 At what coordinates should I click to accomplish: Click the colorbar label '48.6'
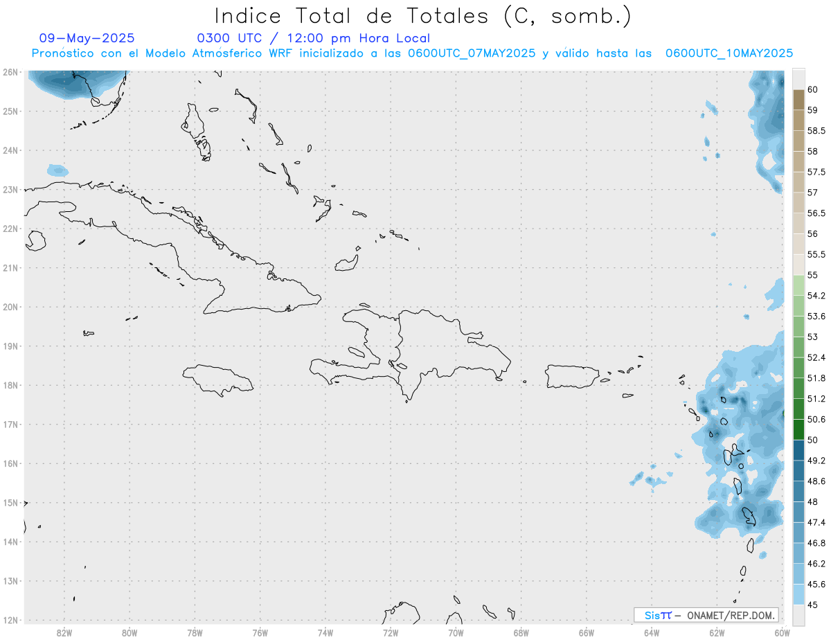pyautogui.click(x=816, y=481)
